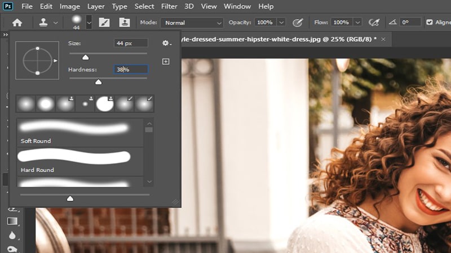Open the Filter menu
Viewport: 451px width, 253px height.
click(x=169, y=7)
